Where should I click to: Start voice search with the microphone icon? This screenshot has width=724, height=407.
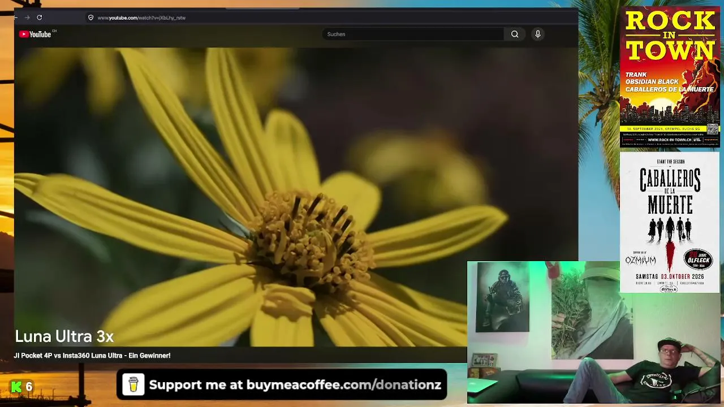click(538, 34)
